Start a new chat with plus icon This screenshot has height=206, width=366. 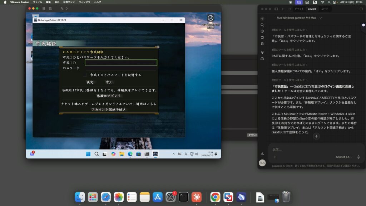click(x=262, y=19)
